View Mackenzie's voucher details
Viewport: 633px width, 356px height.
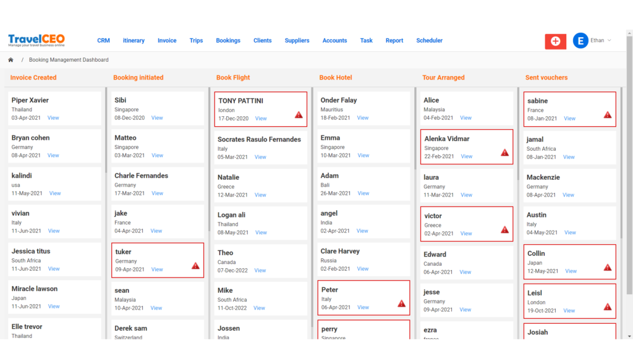pos(568,194)
